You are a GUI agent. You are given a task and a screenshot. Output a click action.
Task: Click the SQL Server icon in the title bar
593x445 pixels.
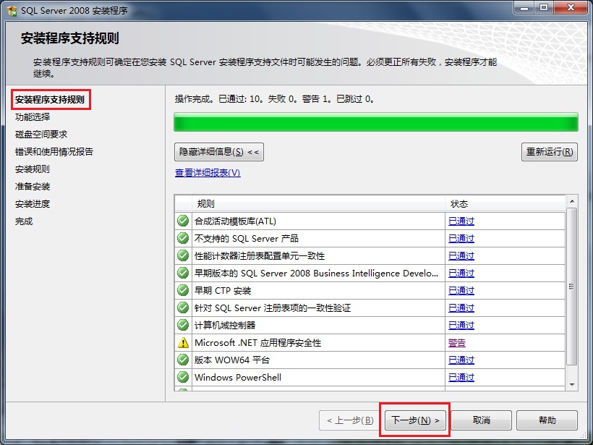coord(11,9)
